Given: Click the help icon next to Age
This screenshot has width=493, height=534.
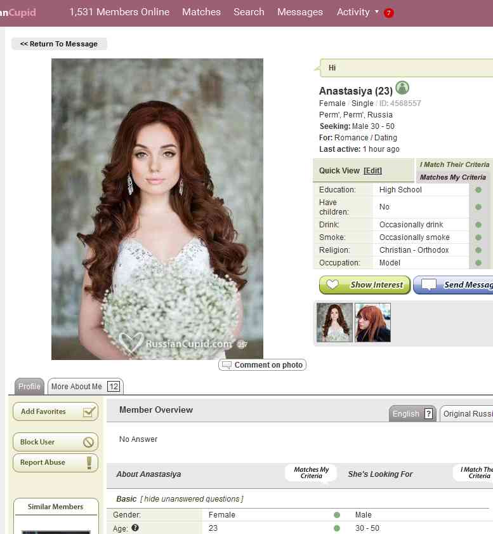Looking at the screenshot, I should pos(135,528).
